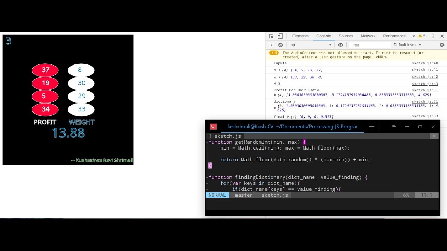Click the red profit ellipse showing 37
Image resolution: width=447 pixels, height=251 pixels.
coord(45,70)
